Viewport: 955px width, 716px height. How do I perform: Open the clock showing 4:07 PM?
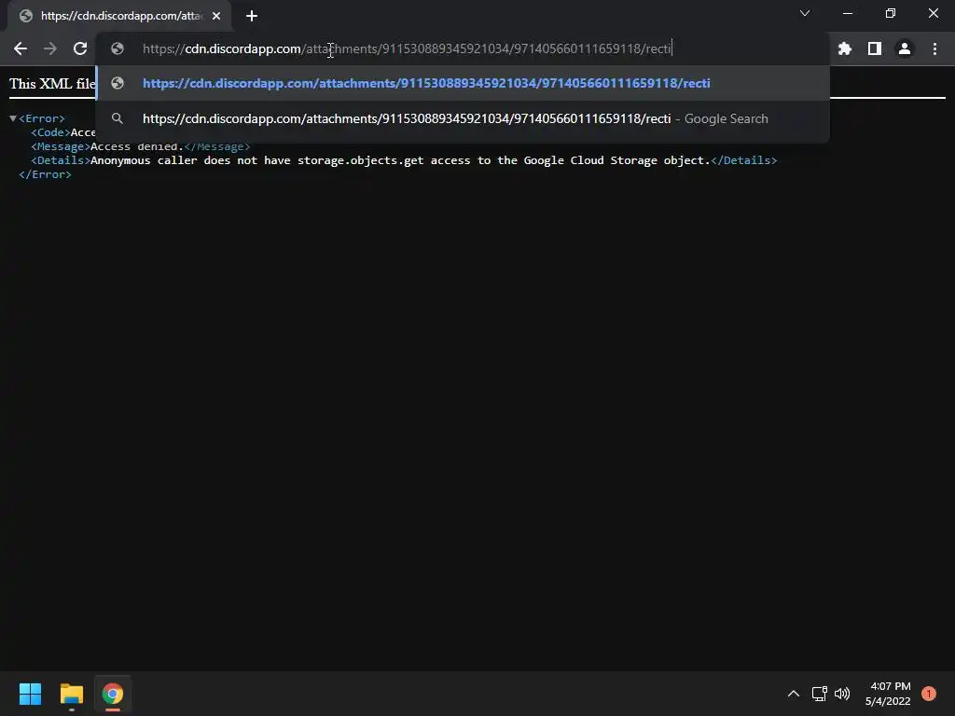(888, 694)
